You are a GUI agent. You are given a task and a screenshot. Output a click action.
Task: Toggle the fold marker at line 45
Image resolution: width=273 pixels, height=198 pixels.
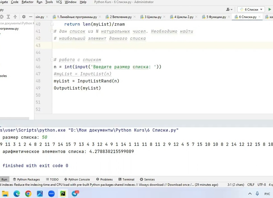pos(52,60)
